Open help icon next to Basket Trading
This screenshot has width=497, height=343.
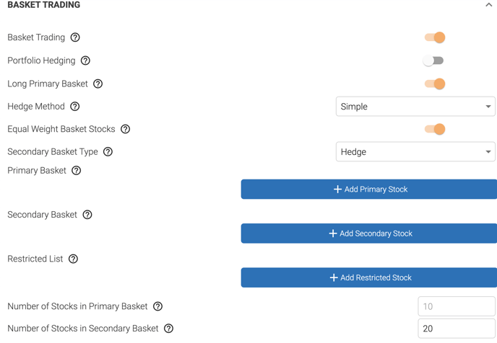tap(75, 37)
